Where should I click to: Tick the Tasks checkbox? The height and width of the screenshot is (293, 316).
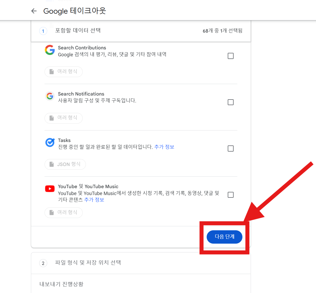(231, 149)
